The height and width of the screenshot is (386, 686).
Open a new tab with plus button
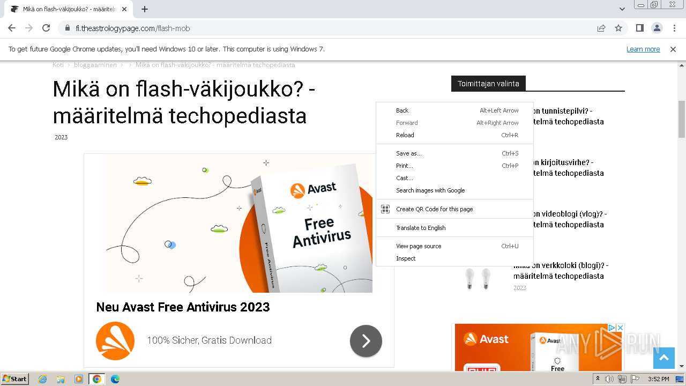click(144, 9)
